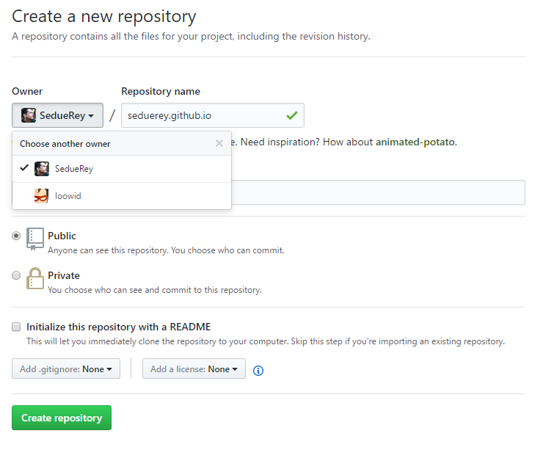Image resolution: width=543 pixels, height=450 pixels.
Task: Click the checkmark beside SedueRey
Action: point(24,168)
